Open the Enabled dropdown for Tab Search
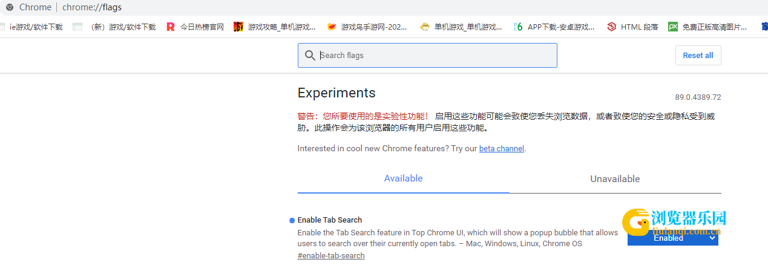This screenshot has height=271, width=768. pyautogui.click(x=673, y=238)
